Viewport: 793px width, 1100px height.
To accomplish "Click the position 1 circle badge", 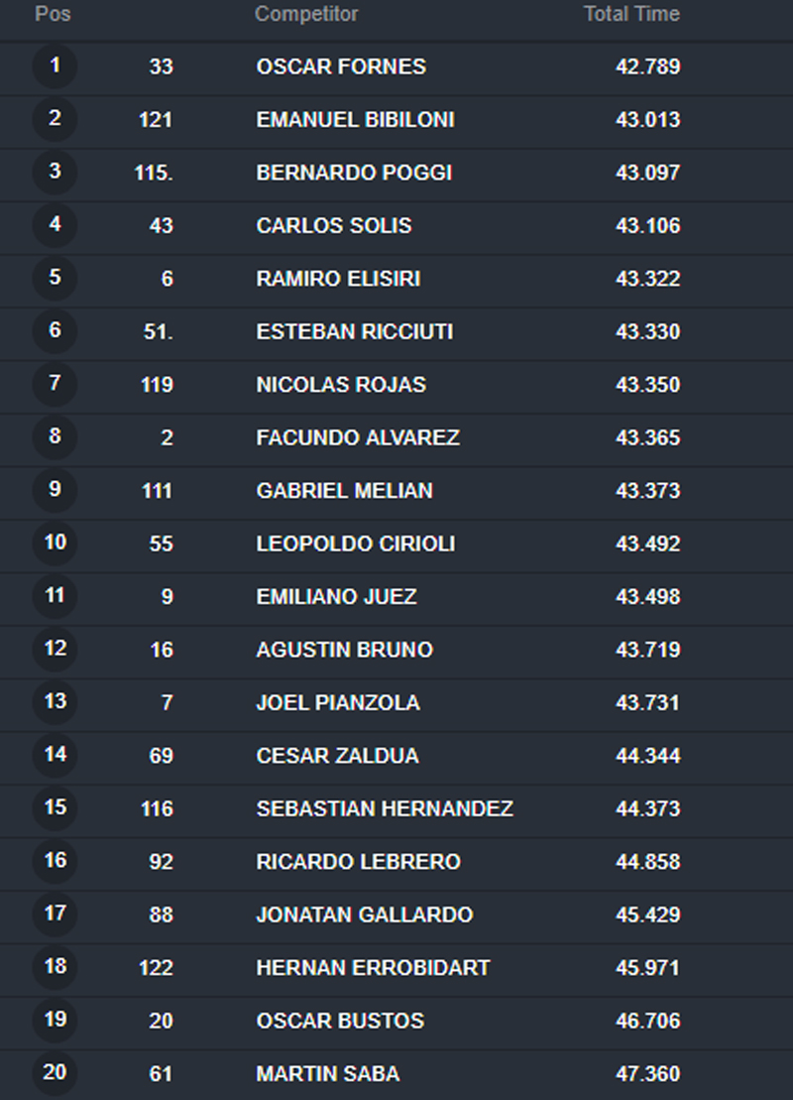I will 55,65.
